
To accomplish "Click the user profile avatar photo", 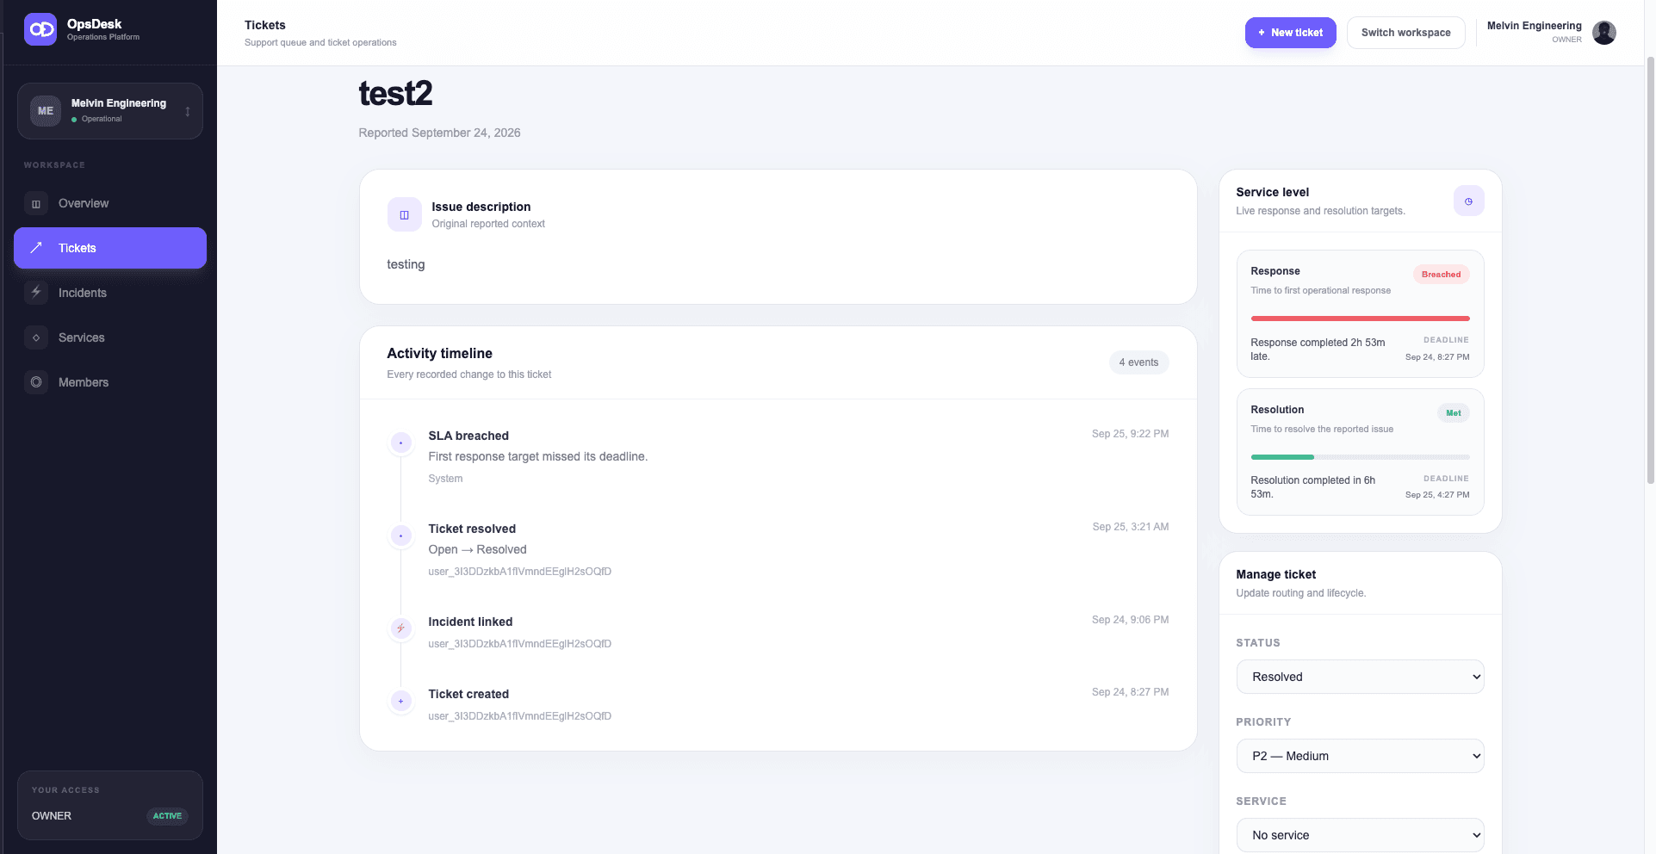I will click(x=1603, y=33).
